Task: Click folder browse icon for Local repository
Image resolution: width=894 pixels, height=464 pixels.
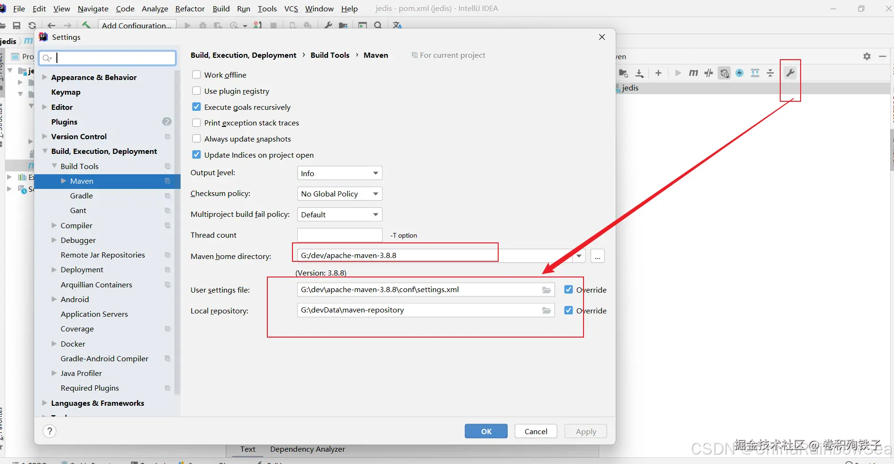Action: [547, 311]
